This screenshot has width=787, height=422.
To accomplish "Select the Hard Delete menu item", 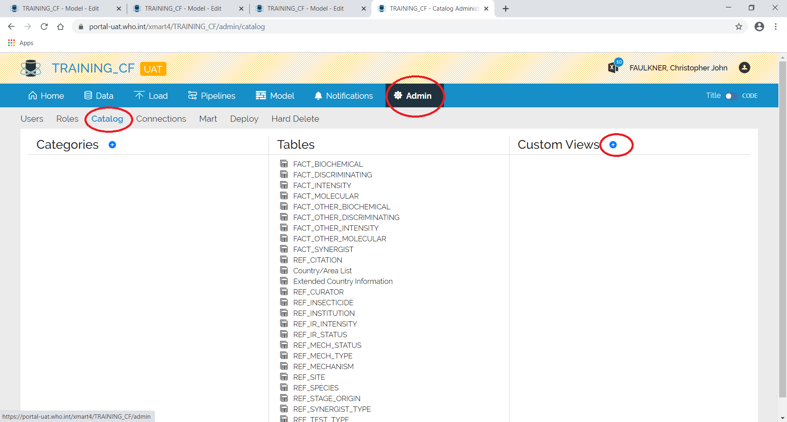I will coord(295,119).
